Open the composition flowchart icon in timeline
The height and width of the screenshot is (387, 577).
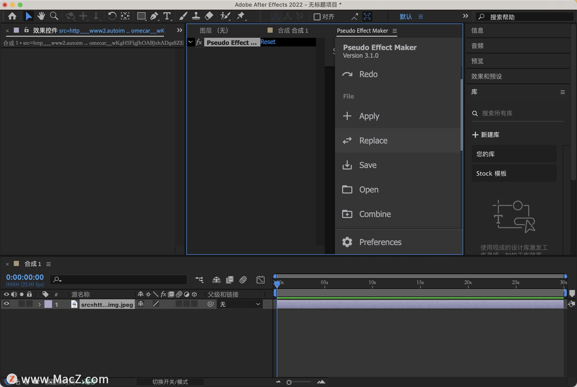pyautogui.click(x=199, y=280)
